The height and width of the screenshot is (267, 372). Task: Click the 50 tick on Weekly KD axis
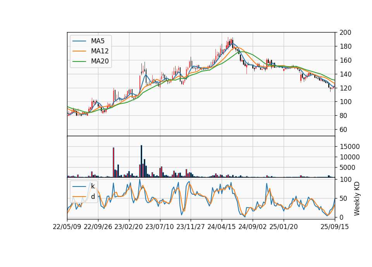pyautogui.click(x=343, y=199)
